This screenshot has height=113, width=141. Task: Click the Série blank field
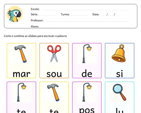coord(48,15)
